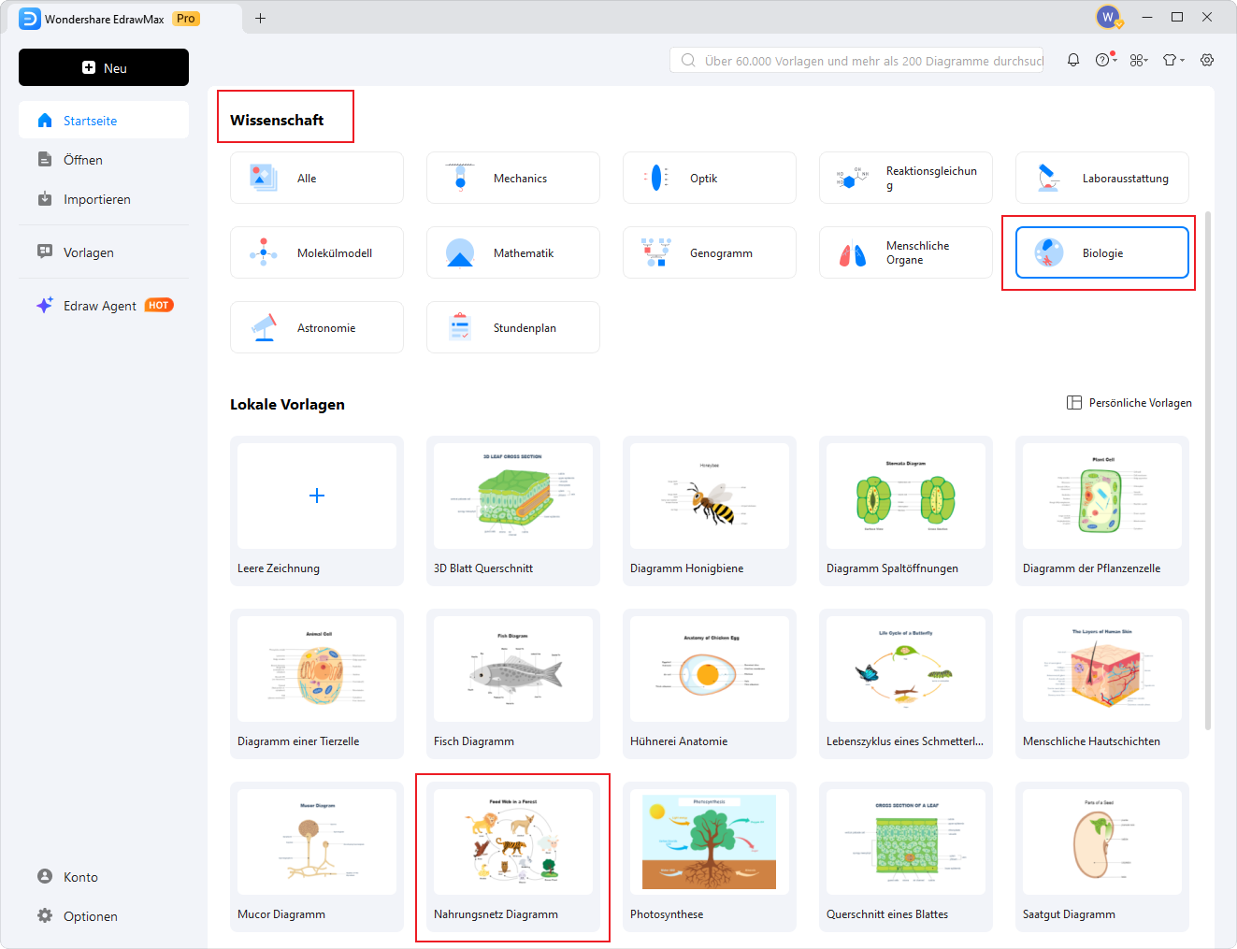Open the Nahrungsnetz Diagramm template thumbnail

(x=512, y=841)
